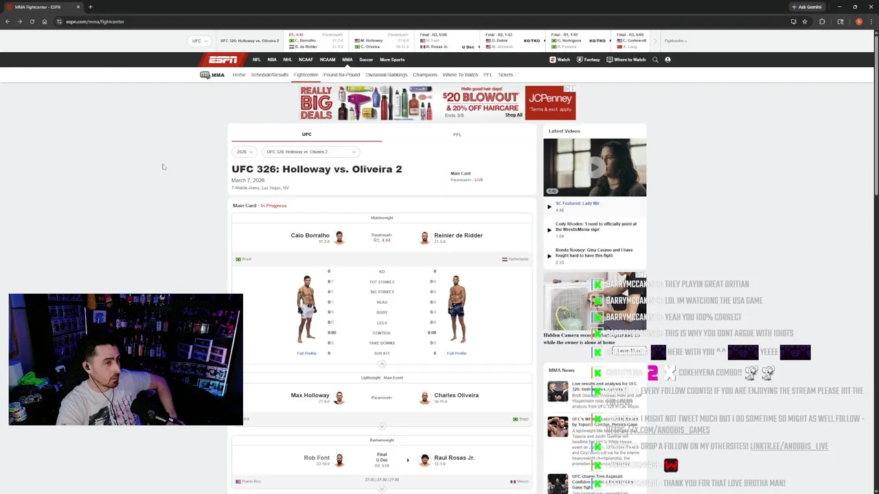Open Pound-for-Pound in MMA subnav

click(341, 75)
